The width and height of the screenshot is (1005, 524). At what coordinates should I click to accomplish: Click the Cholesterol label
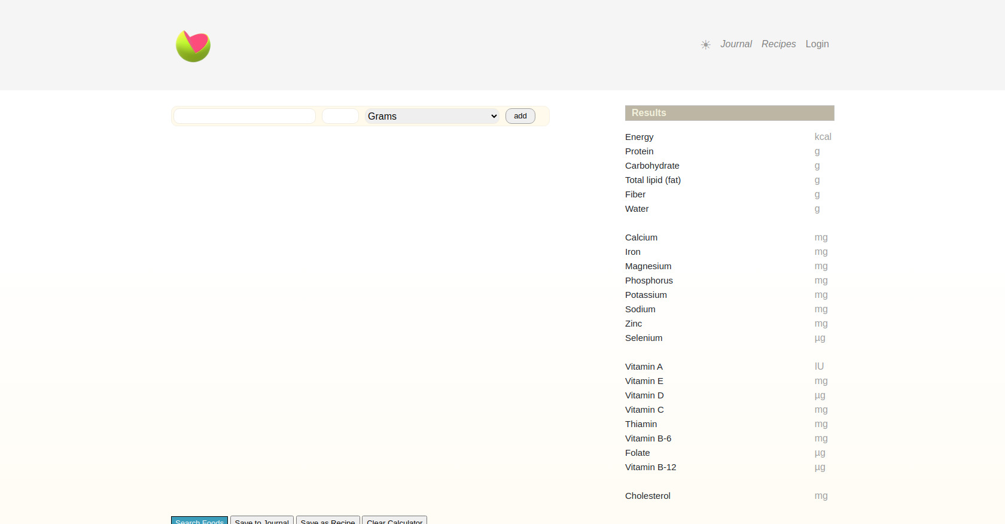(x=647, y=496)
